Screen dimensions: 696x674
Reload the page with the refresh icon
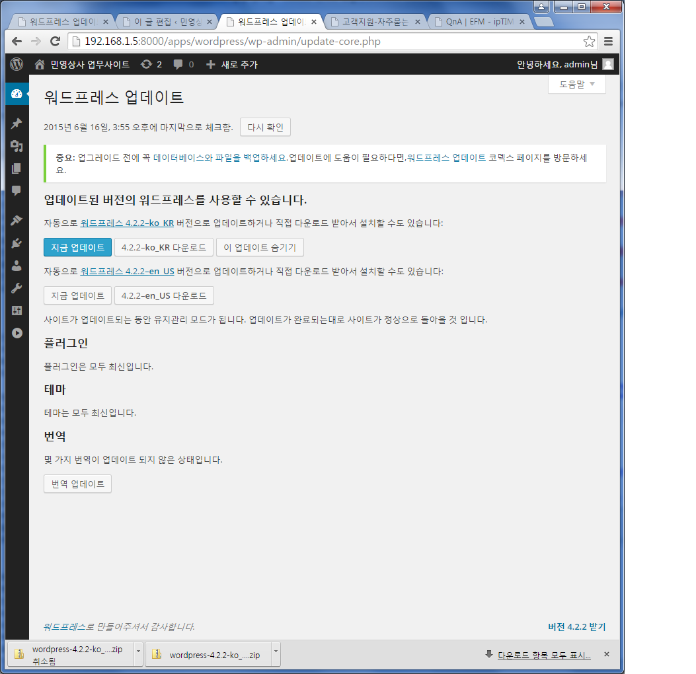point(55,41)
